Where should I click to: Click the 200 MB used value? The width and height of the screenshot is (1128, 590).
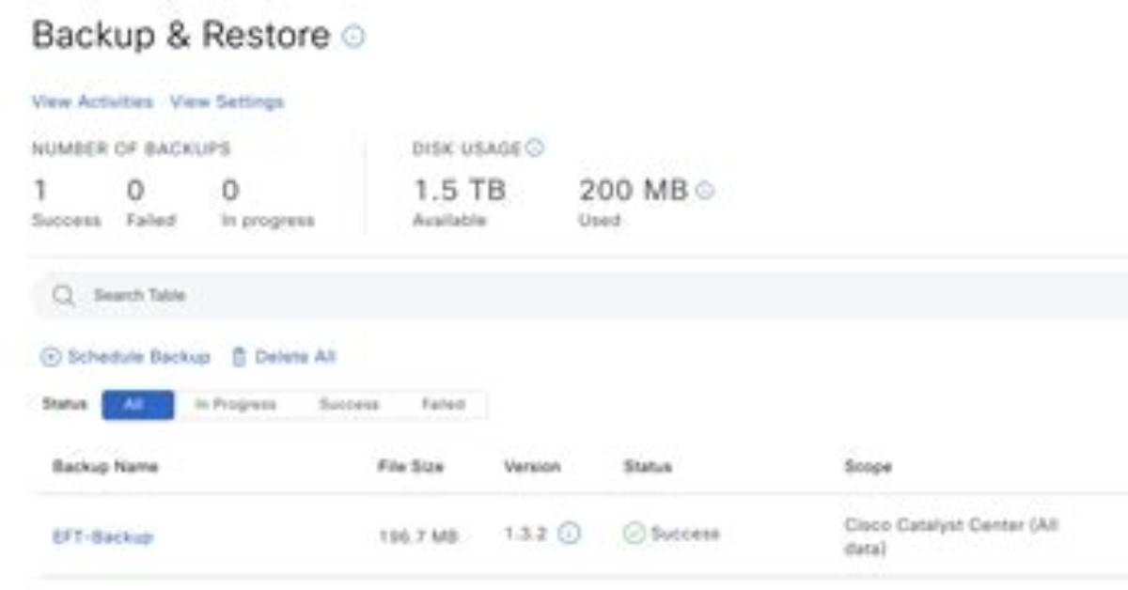pos(634,191)
